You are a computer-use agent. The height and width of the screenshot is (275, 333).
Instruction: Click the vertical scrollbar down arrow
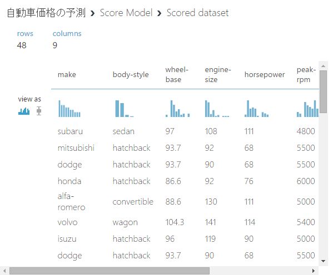click(x=323, y=261)
